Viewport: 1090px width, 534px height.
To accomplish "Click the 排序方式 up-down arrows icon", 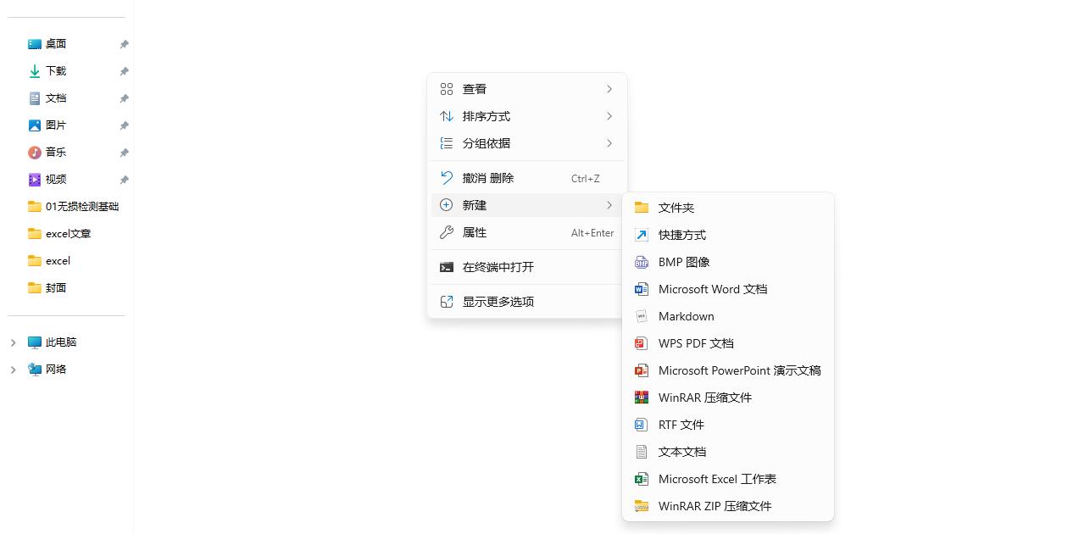I will 447,116.
